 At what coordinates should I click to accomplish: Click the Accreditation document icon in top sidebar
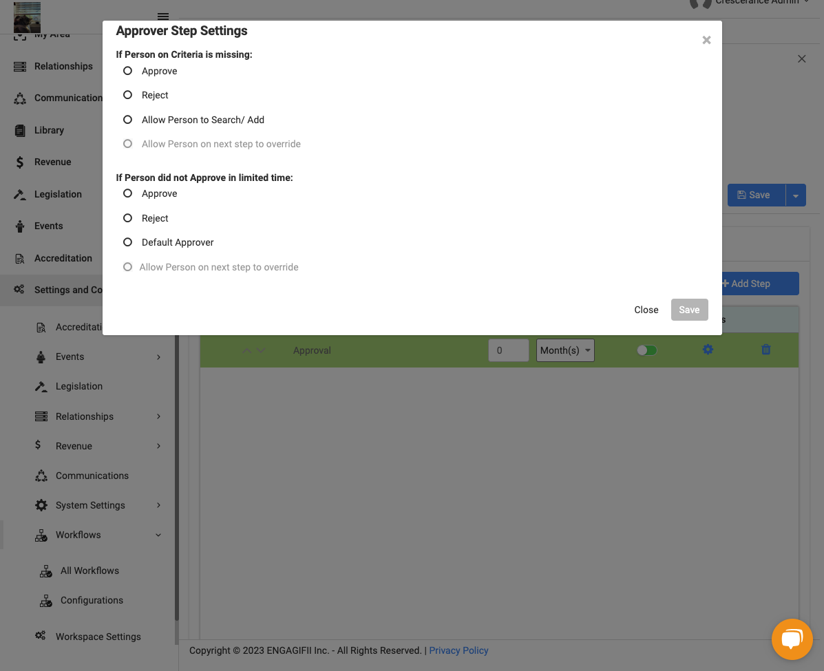(20, 259)
